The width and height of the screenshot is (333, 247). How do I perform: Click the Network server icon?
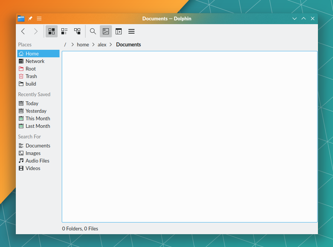click(21, 61)
